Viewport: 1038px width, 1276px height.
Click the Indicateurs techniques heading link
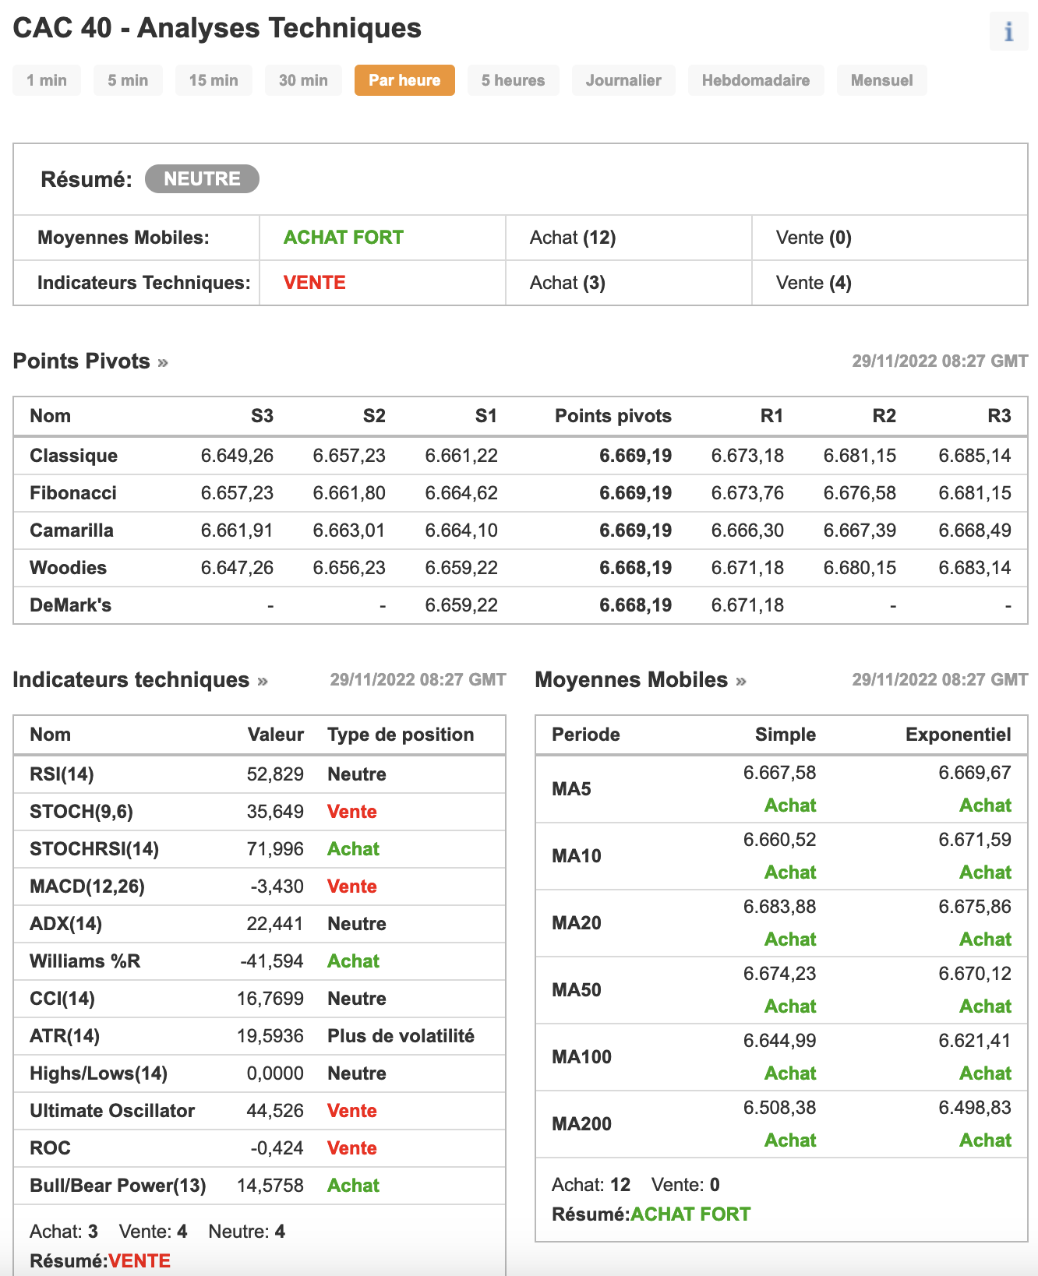[131, 680]
